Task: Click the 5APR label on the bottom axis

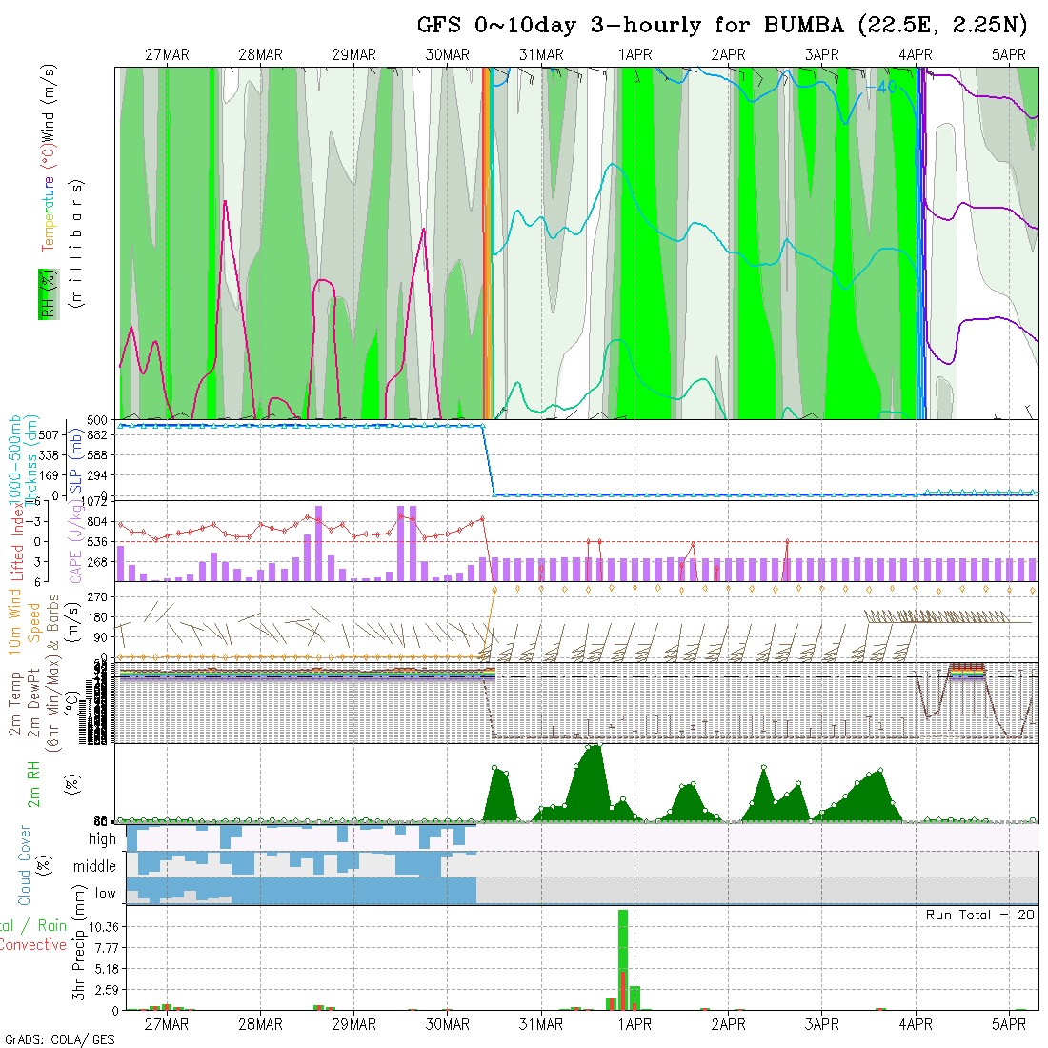Action: pos(1009,1024)
